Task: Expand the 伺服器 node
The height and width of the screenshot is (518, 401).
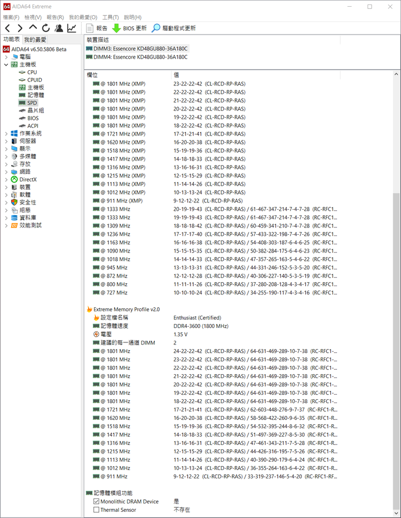Action: click(x=6, y=141)
